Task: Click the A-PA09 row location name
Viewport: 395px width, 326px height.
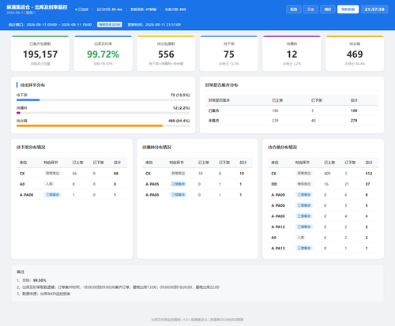Action: click(278, 195)
